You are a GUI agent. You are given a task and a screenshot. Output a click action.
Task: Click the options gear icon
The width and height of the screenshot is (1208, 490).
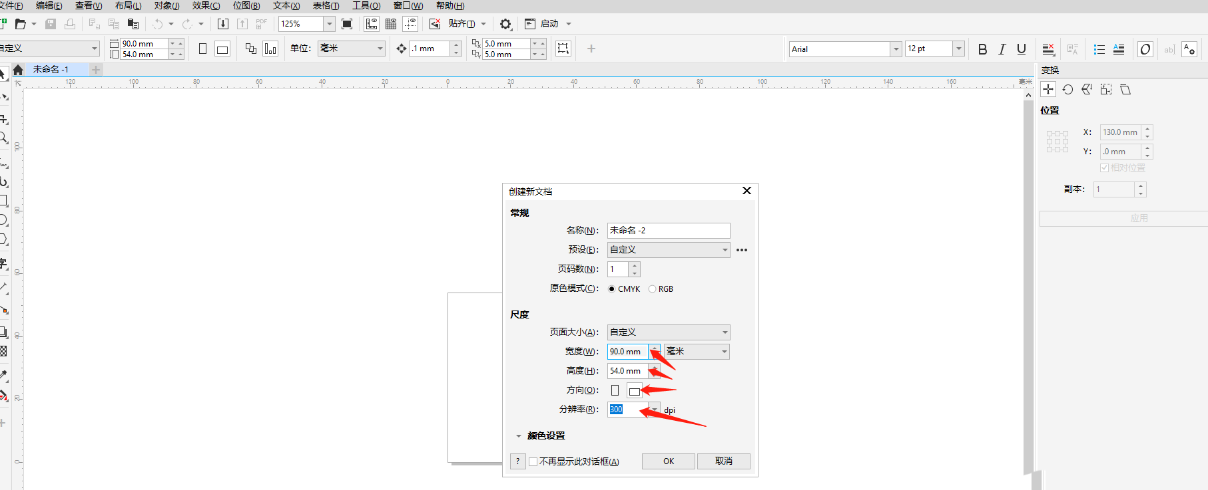pyautogui.click(x=505, y=24)
